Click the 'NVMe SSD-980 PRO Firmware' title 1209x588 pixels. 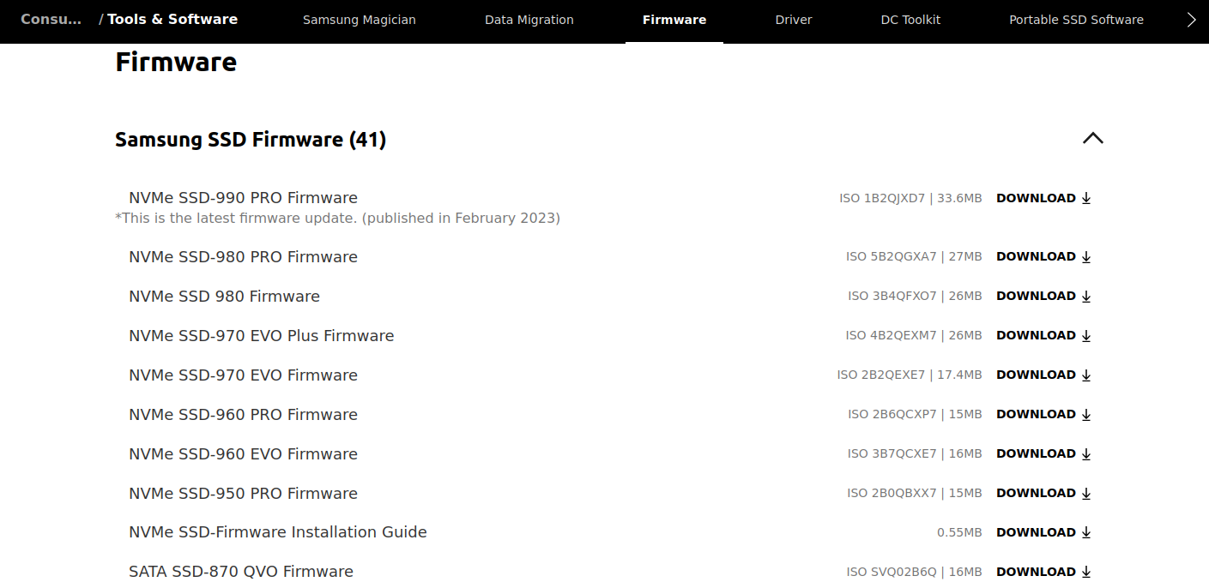point(243,257)
